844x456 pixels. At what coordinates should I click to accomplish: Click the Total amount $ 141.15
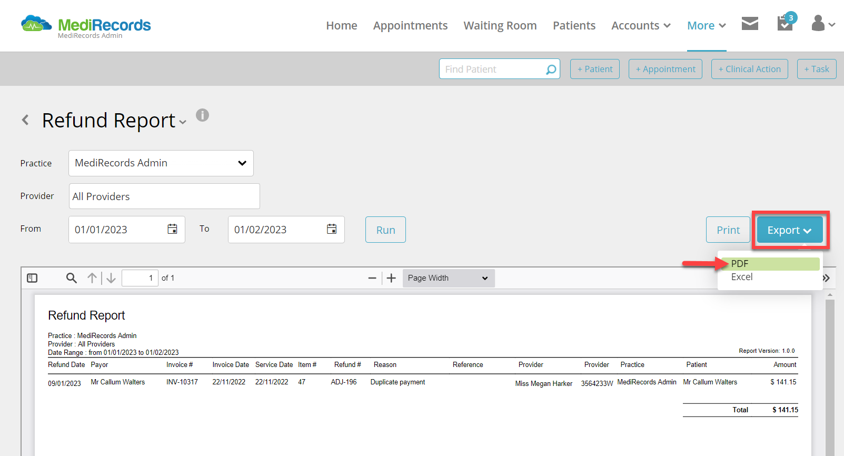[785, 410]
